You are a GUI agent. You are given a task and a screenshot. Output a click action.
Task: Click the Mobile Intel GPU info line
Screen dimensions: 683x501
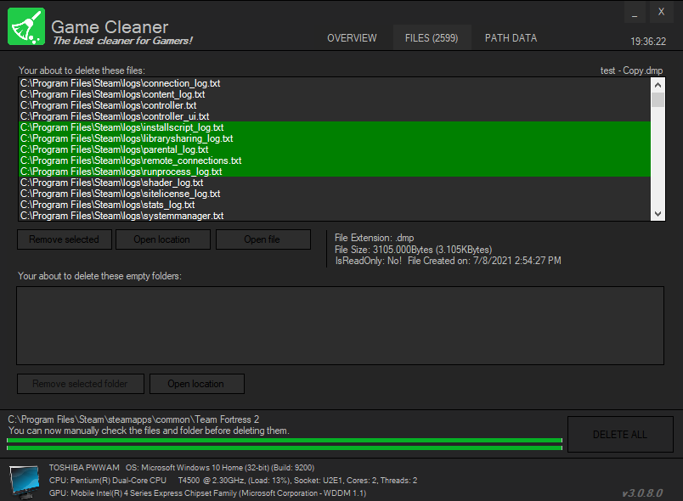click(207, 493)
